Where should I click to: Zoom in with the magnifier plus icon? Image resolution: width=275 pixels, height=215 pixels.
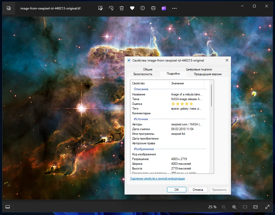(x=234, y=207)
